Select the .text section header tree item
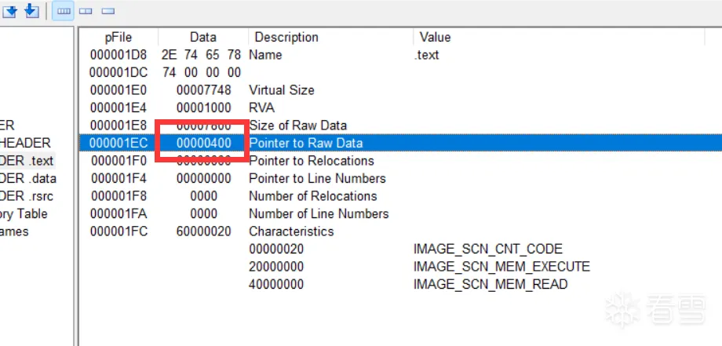 (27, 161)
